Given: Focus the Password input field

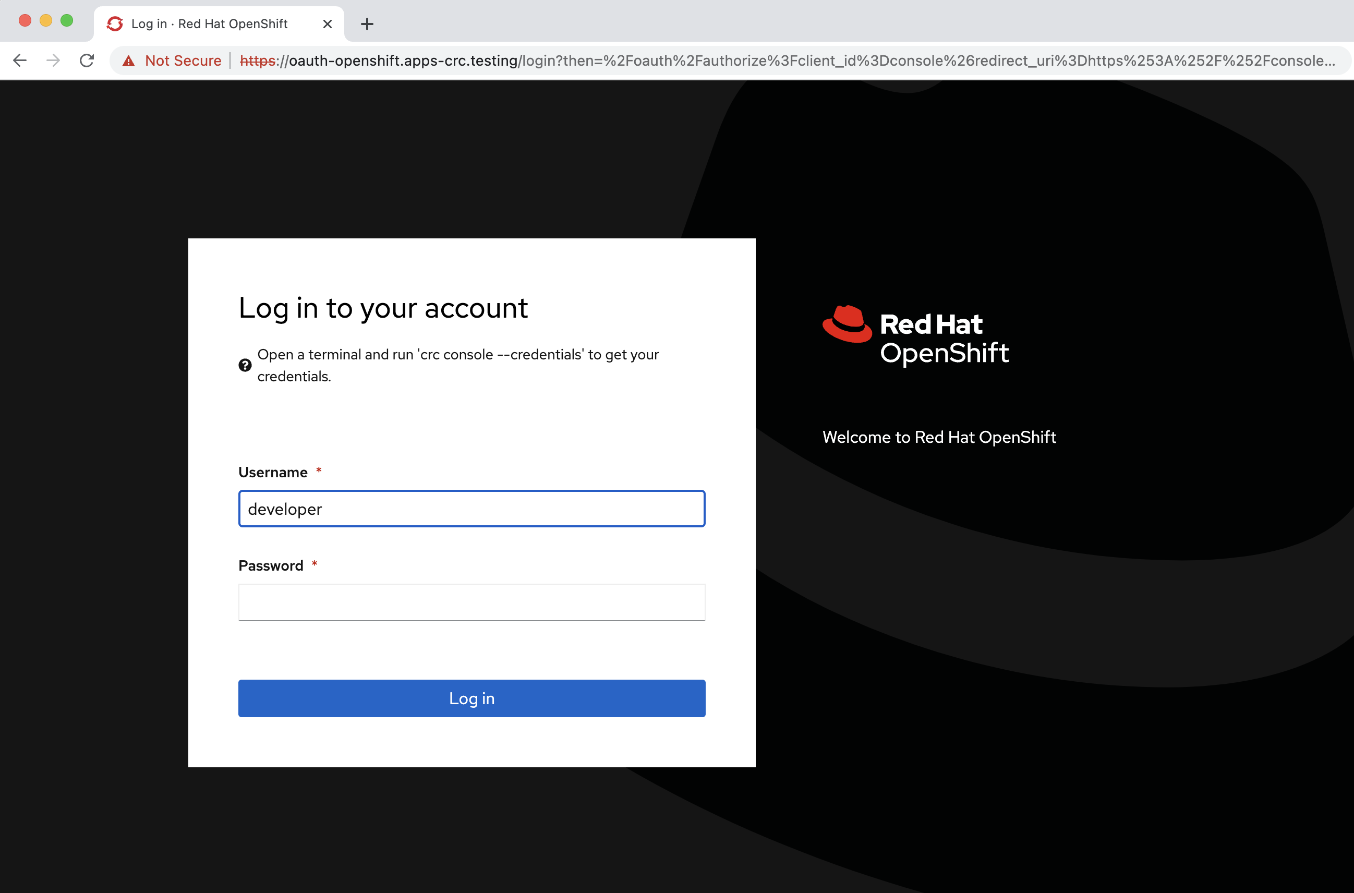Looking at the screenshot, I should 472,602.
